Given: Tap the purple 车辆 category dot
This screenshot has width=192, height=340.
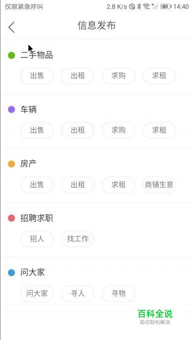Looking at the screenshot, I should point(11,110).
